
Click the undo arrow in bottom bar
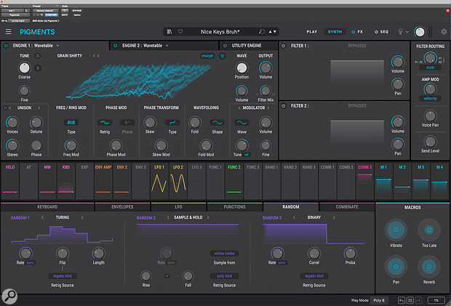click(402, 300)
